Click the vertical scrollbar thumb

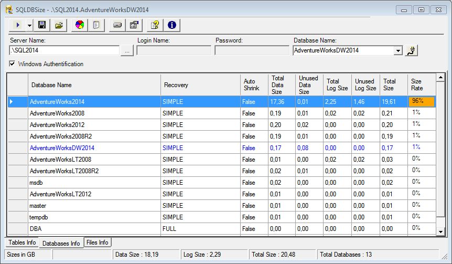pyautogui.click(x=440, y=149)
